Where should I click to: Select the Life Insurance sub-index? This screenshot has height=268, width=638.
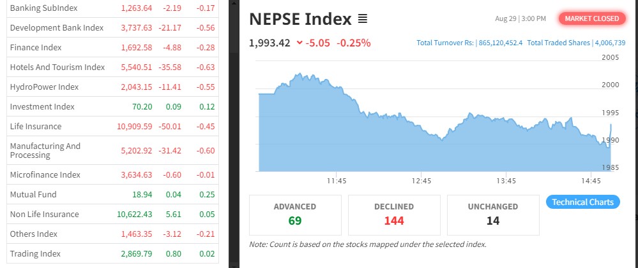36,126
